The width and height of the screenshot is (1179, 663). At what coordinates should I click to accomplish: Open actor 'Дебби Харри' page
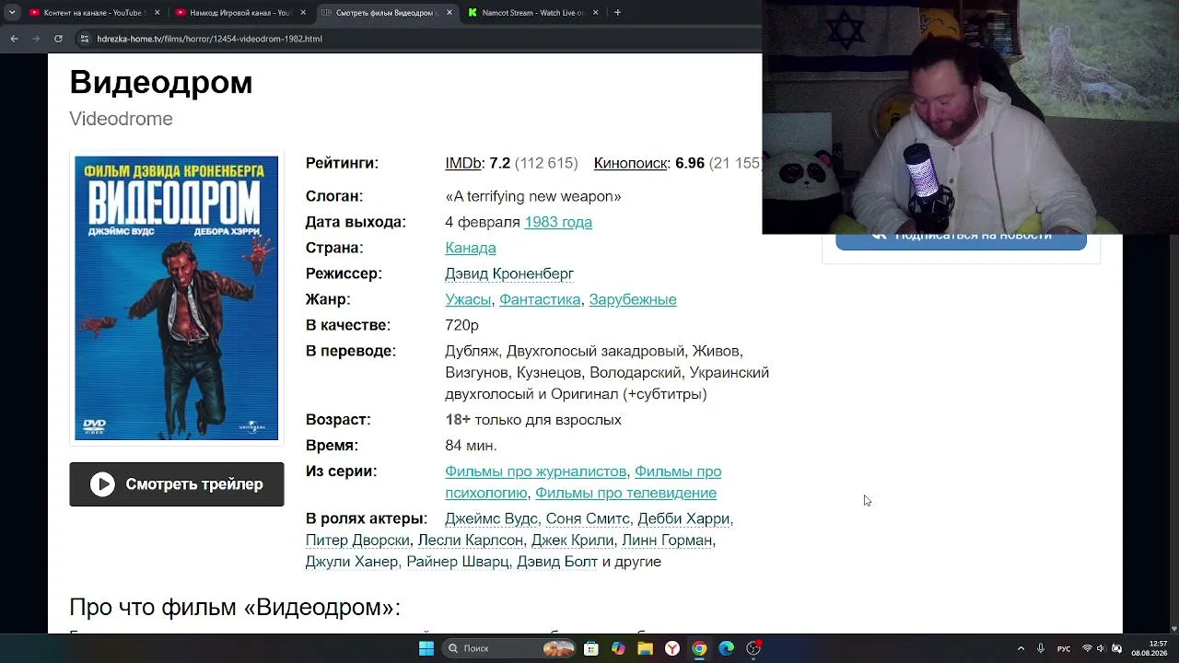[x=683, y=518]
